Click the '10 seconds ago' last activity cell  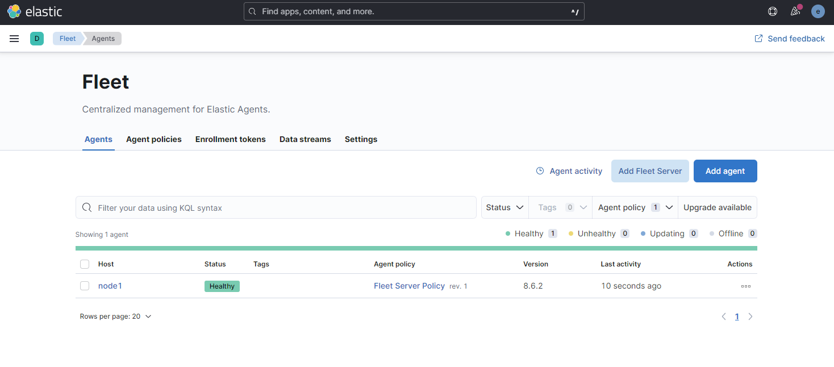click(631, 286)
